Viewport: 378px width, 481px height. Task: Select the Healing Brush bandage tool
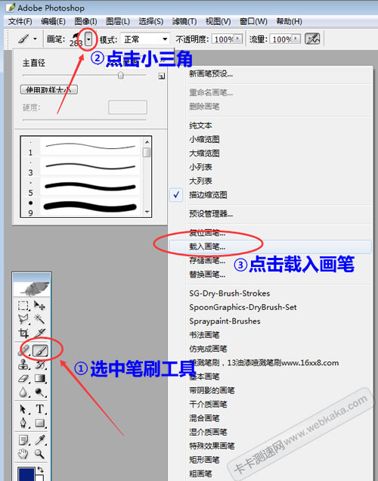(24, 350)
